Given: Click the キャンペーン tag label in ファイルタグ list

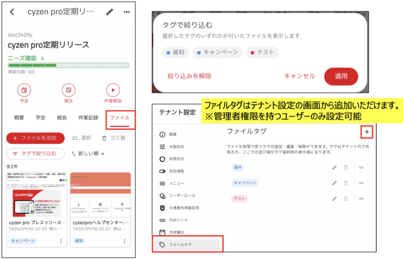Looking at the screenshot, I should pyautogui.click(x=245, y=183).
